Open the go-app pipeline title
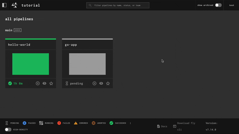This screenshot has width=239, height=134. click(x=71, y=45)
